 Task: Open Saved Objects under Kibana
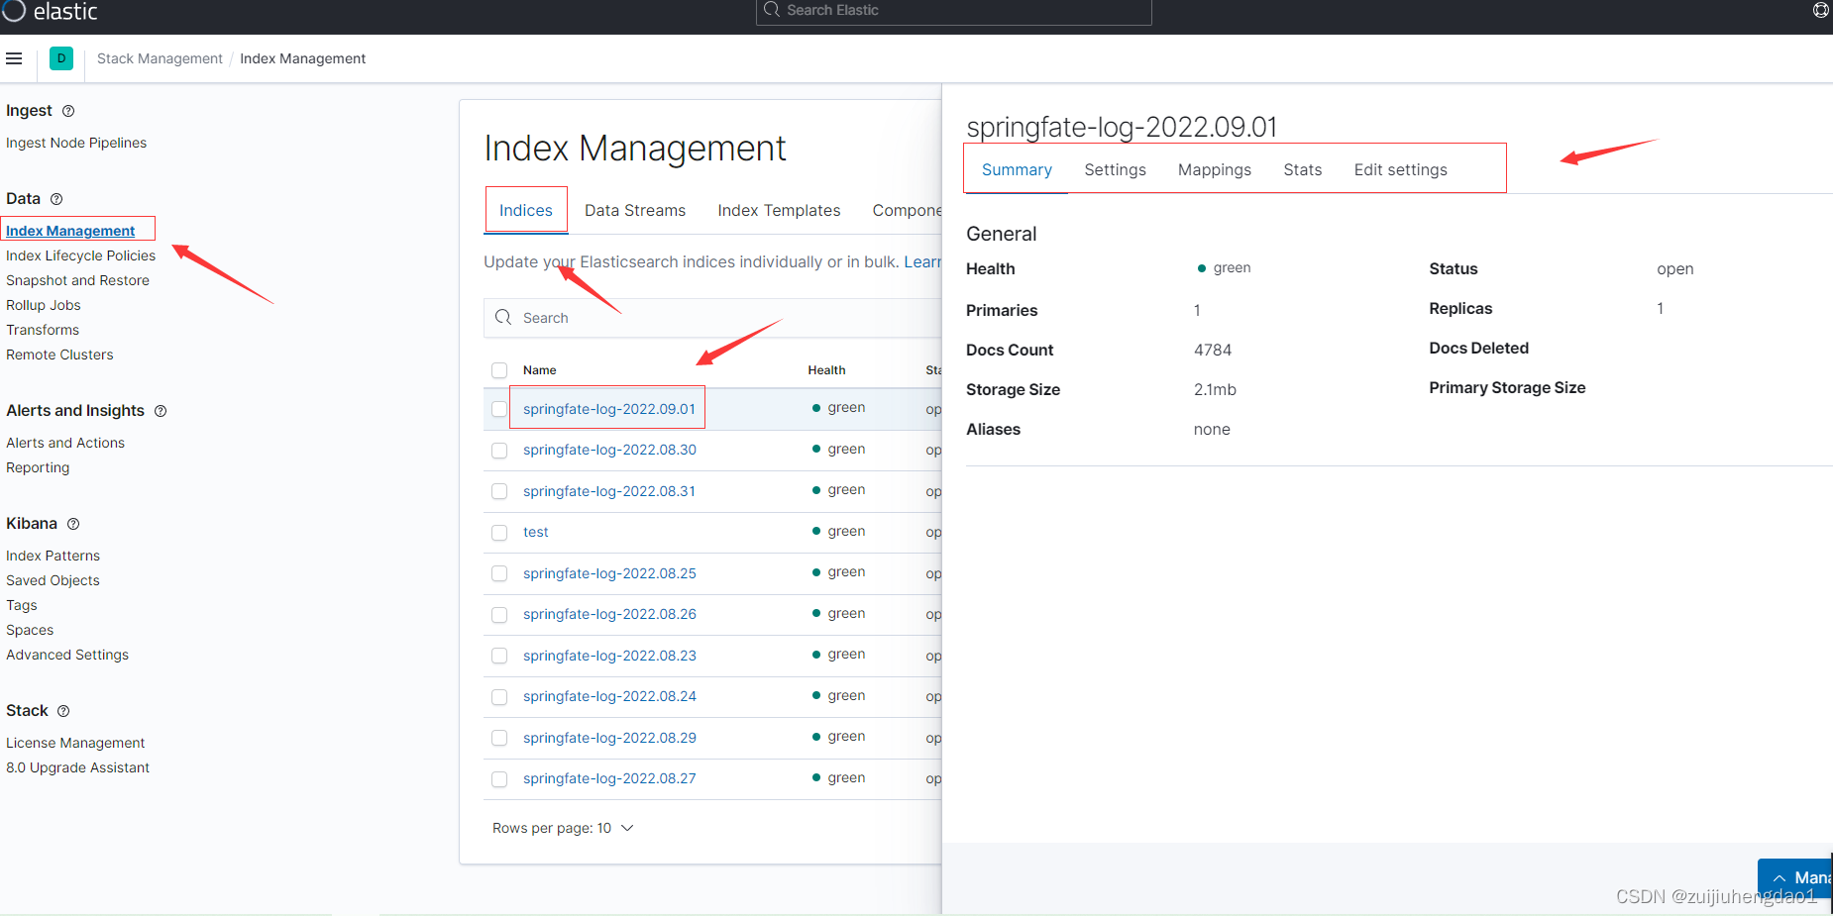[53, 580]
